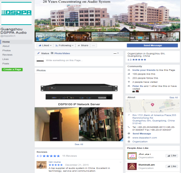Click the location pin beside 2 people visited
Screen dimensions: 181x173
coord(129,82)
